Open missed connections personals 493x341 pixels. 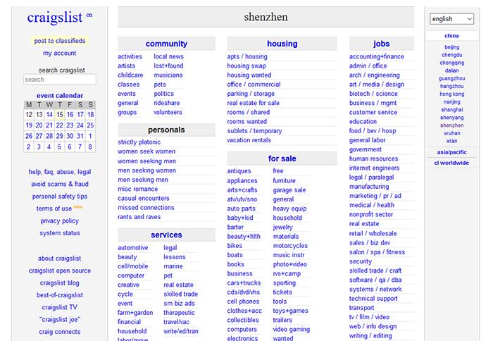pyautogui.click(x=146, y=208)
